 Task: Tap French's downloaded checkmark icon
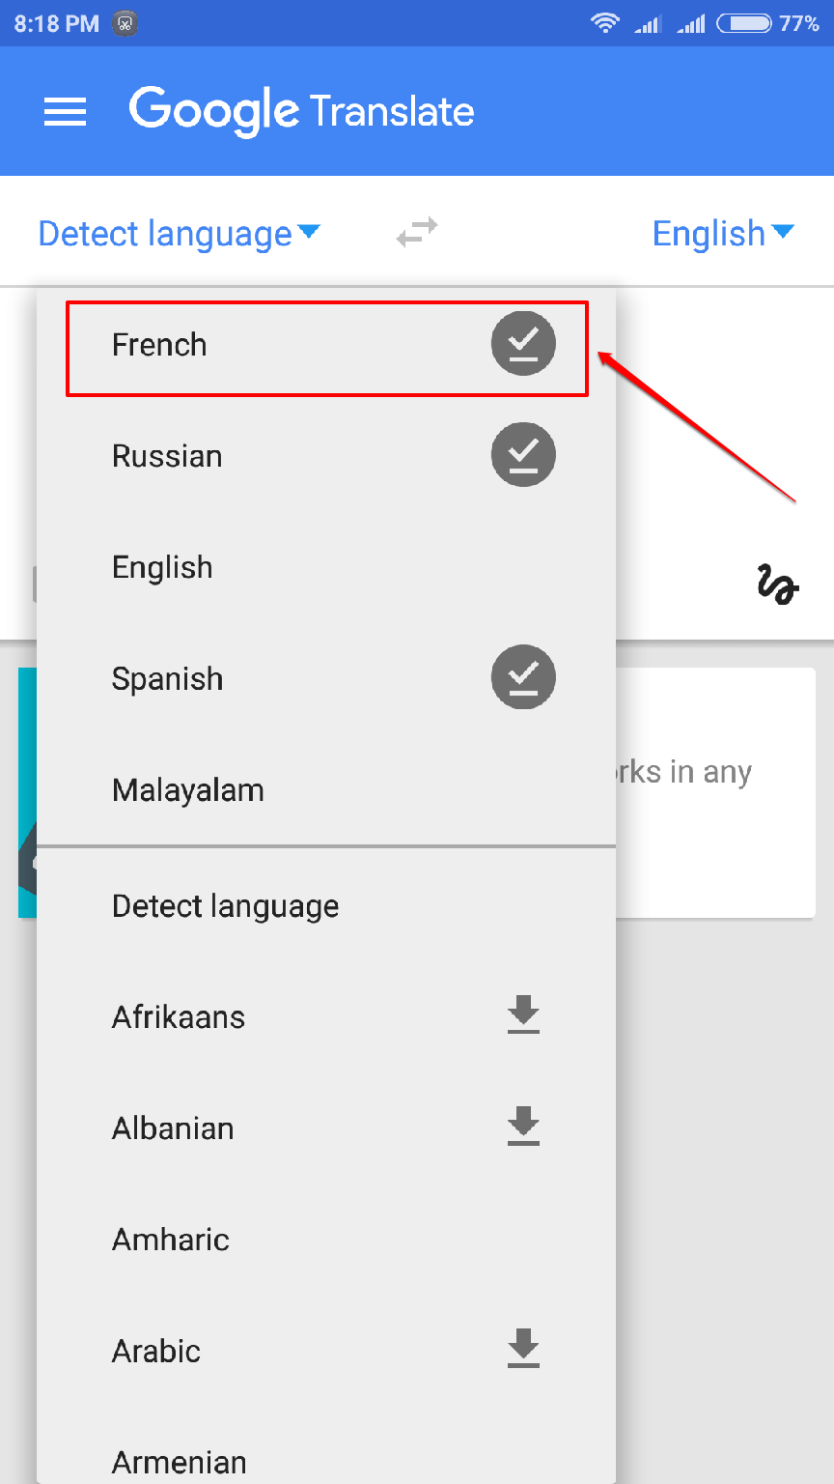pyautogui.click(x=523, y=343)
